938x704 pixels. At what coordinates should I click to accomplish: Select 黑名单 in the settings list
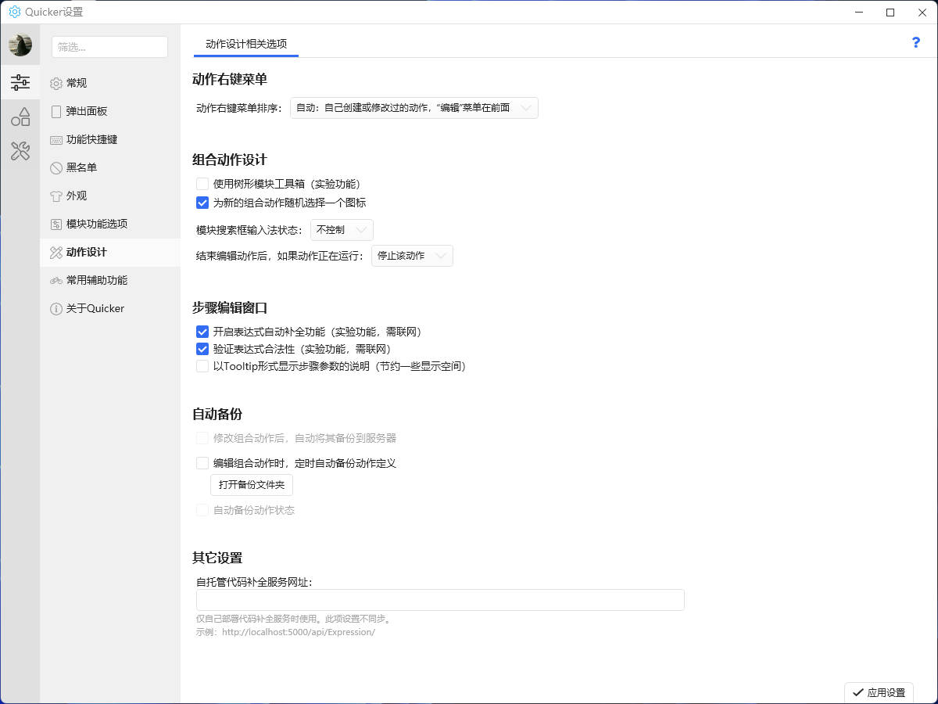pos(81,167)
